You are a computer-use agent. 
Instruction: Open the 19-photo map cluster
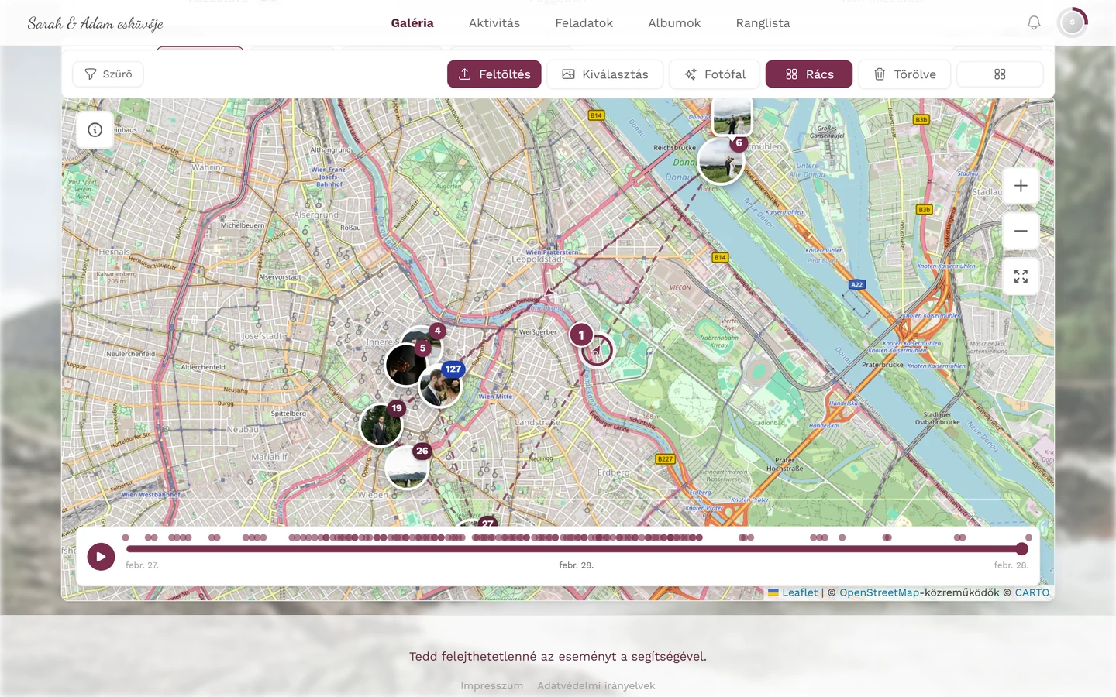pyautogui.click(x=381, y=424)
